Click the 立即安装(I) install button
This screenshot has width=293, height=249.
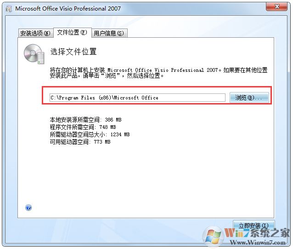click(254, 226)
